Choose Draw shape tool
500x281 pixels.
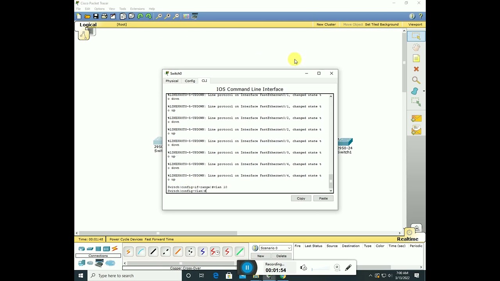[415, 91]
